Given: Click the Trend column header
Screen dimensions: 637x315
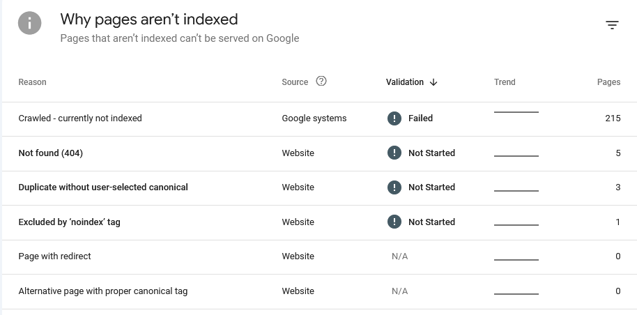Looking at the screenshot, I should (x=505, y=82).
